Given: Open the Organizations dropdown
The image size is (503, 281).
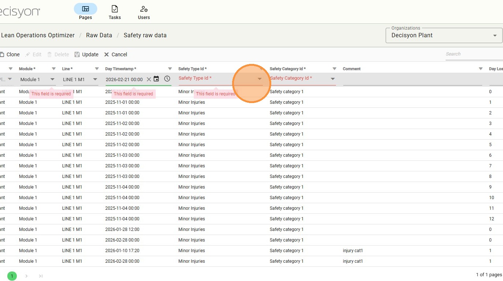Looking at the screenshot, I should (x=495, y=36).
